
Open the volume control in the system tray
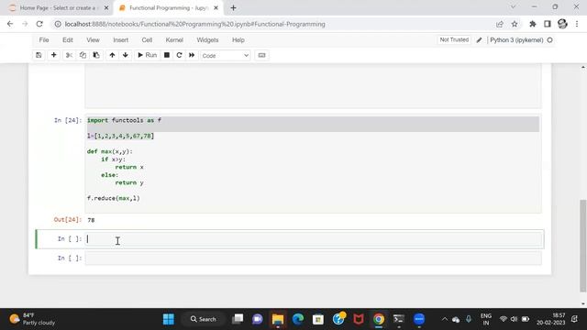click(x=514, y=319)
